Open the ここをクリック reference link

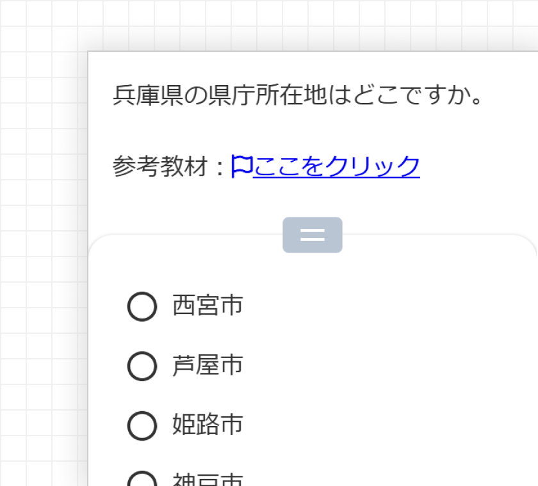[x=336, y=166]
